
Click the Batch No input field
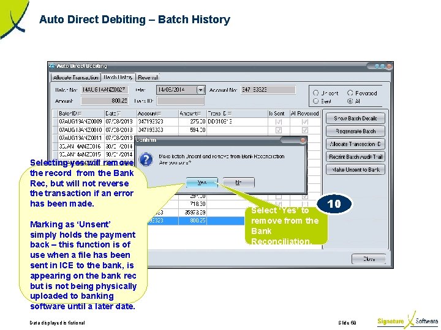pos(105,90)
